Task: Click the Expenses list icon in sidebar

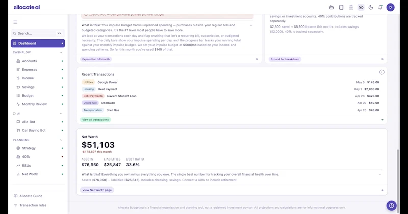Action: 18,70
